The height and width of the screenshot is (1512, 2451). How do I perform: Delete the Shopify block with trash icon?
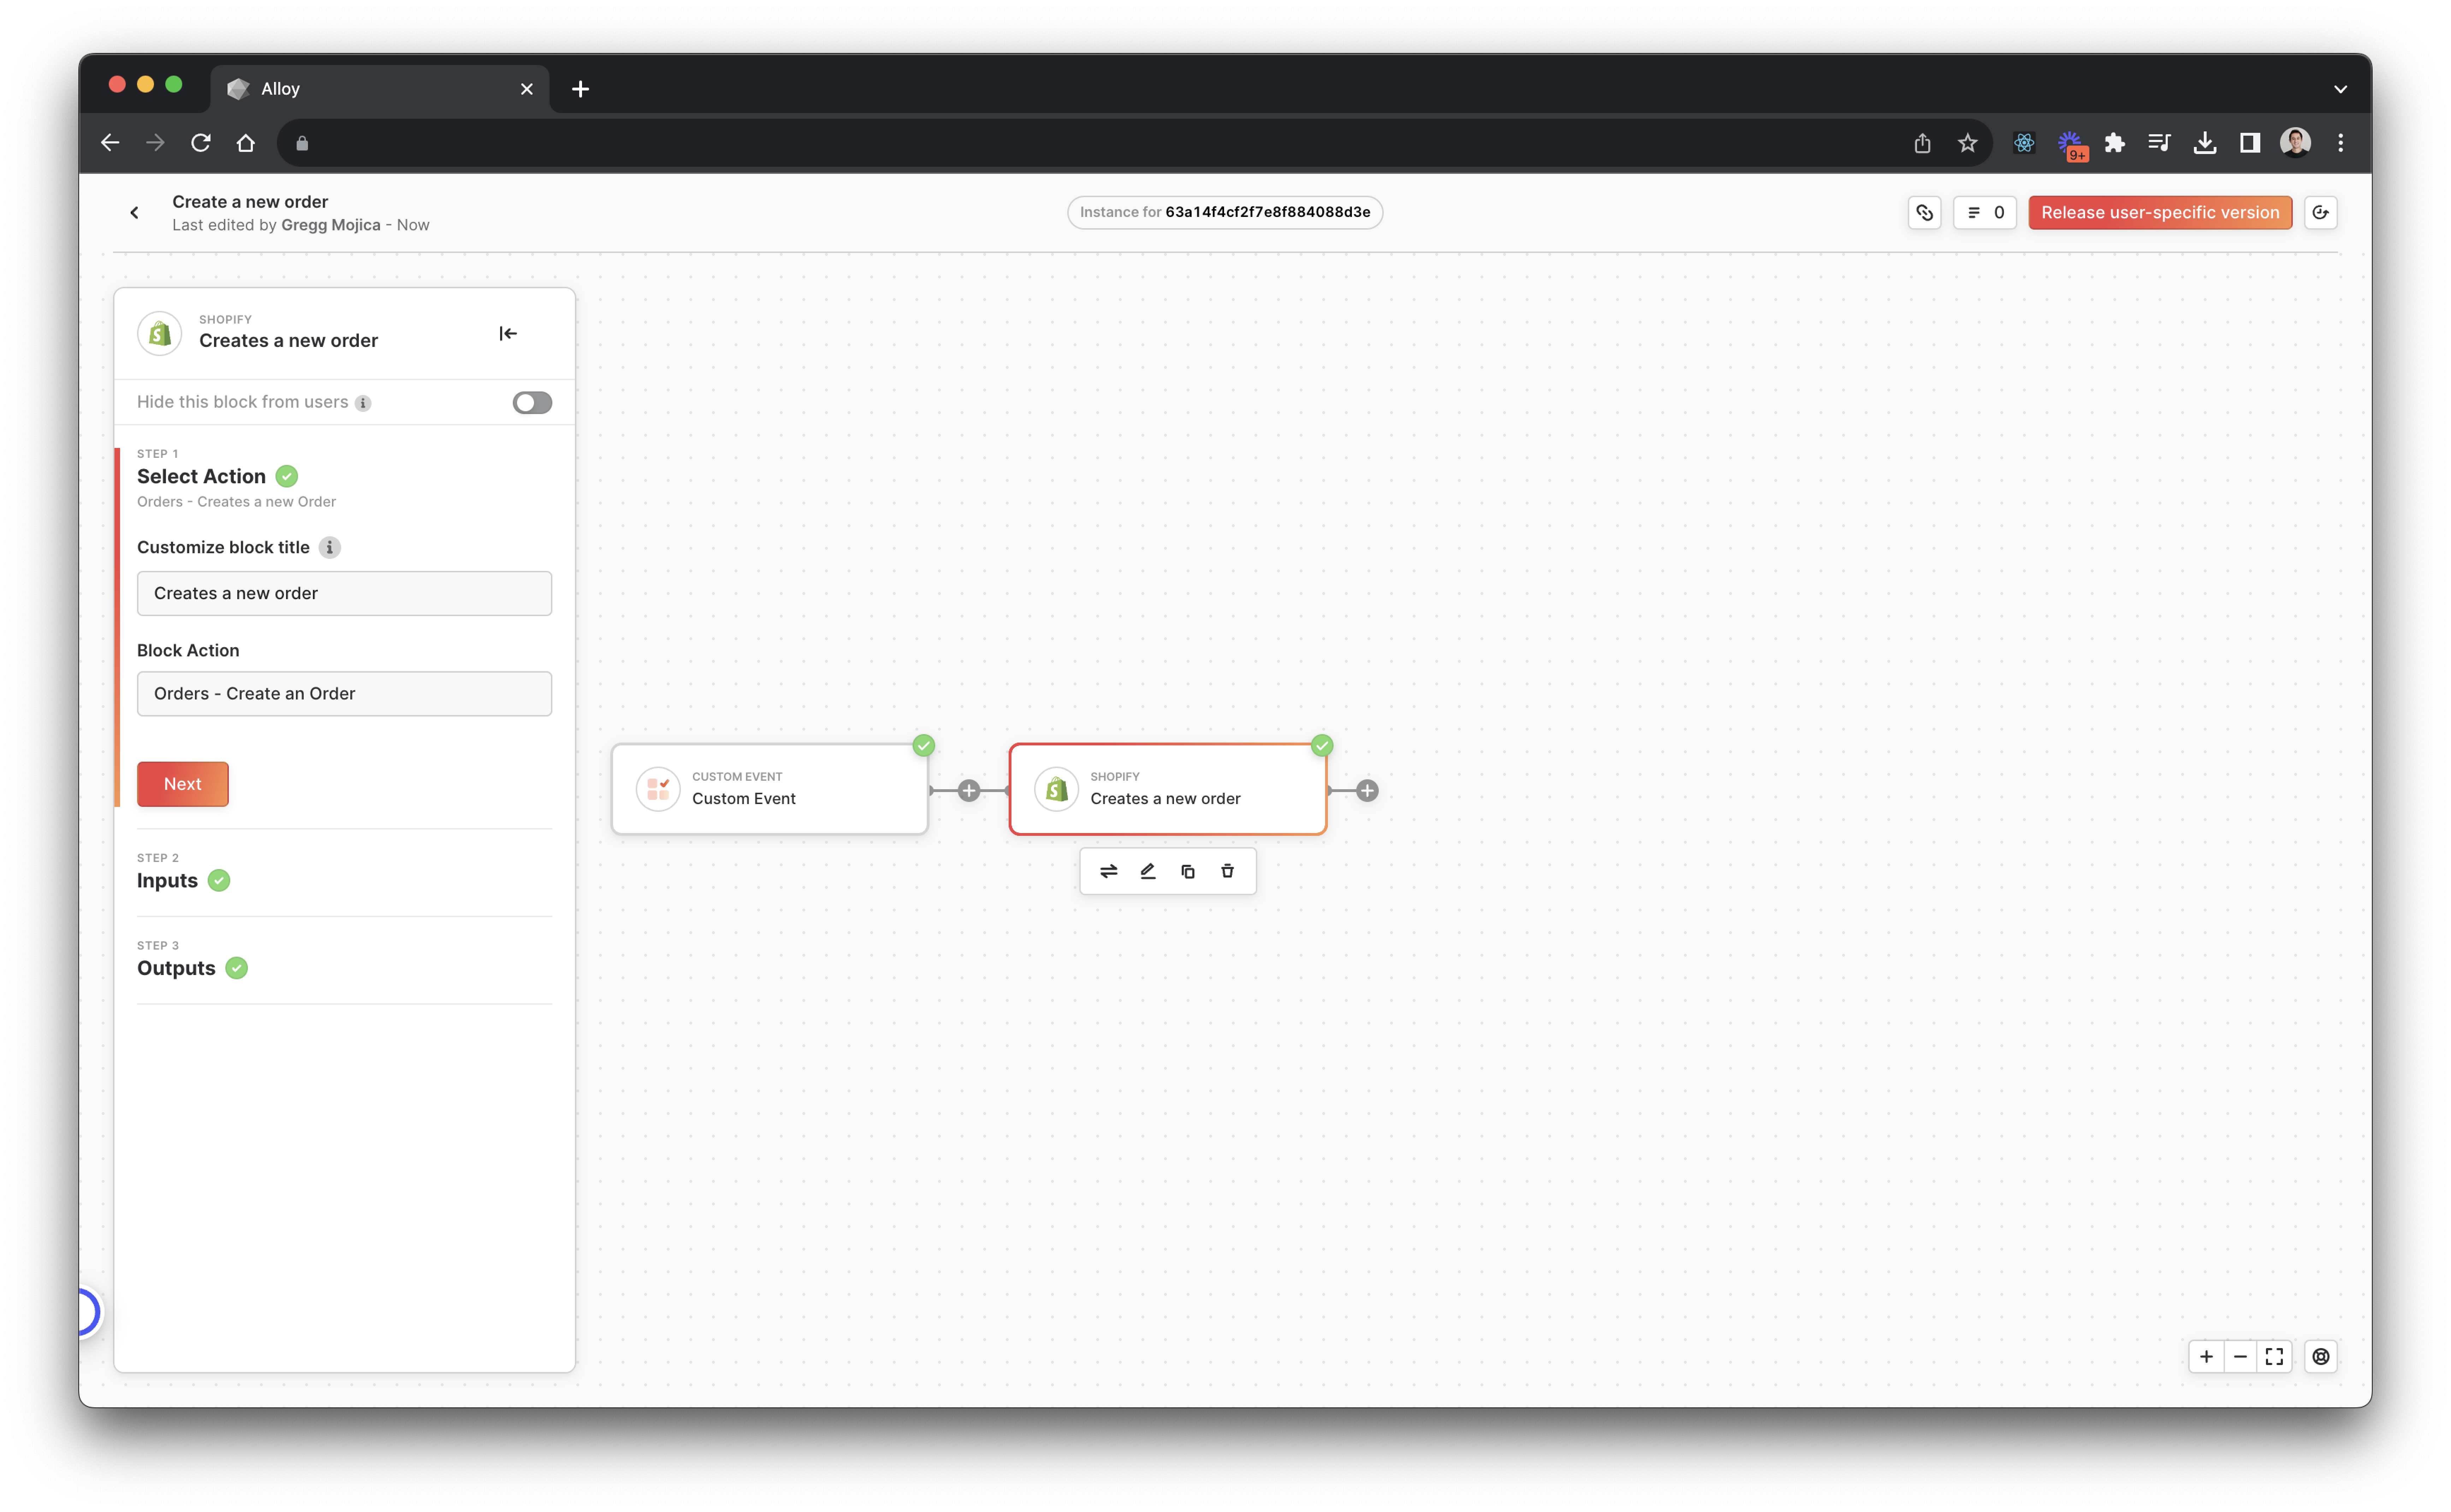click(x=1228, y=871)
